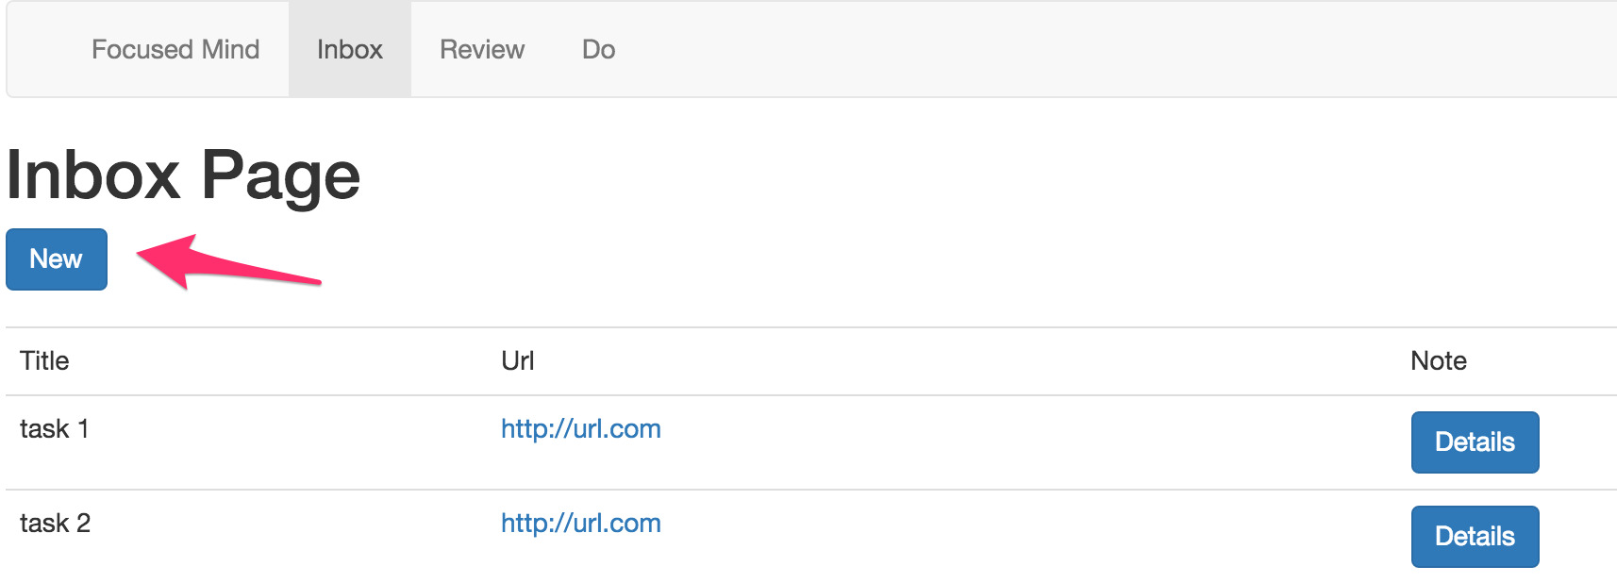1617x583 pixels.
Task: Follow the task 1 url.com link
Action: click(580, 429)
